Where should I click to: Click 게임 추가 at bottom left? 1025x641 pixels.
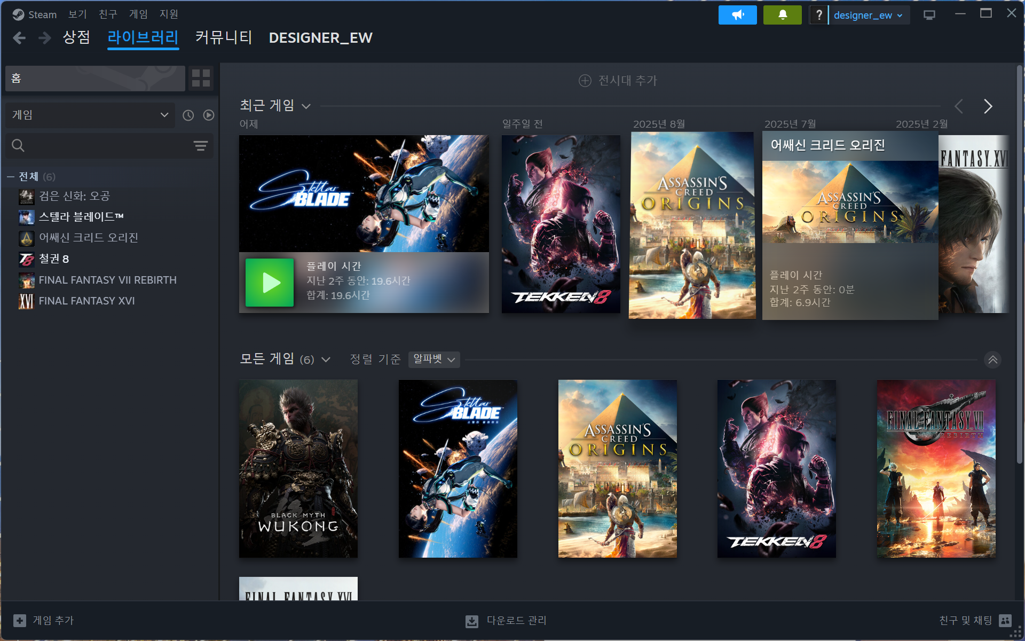[x=53, y=620]
